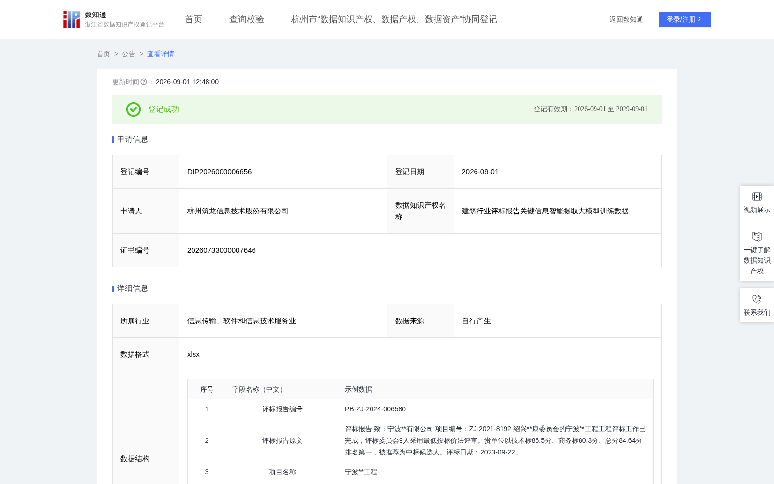
Task: Click the 数据结构 label cell
Action: pos(146,458)
